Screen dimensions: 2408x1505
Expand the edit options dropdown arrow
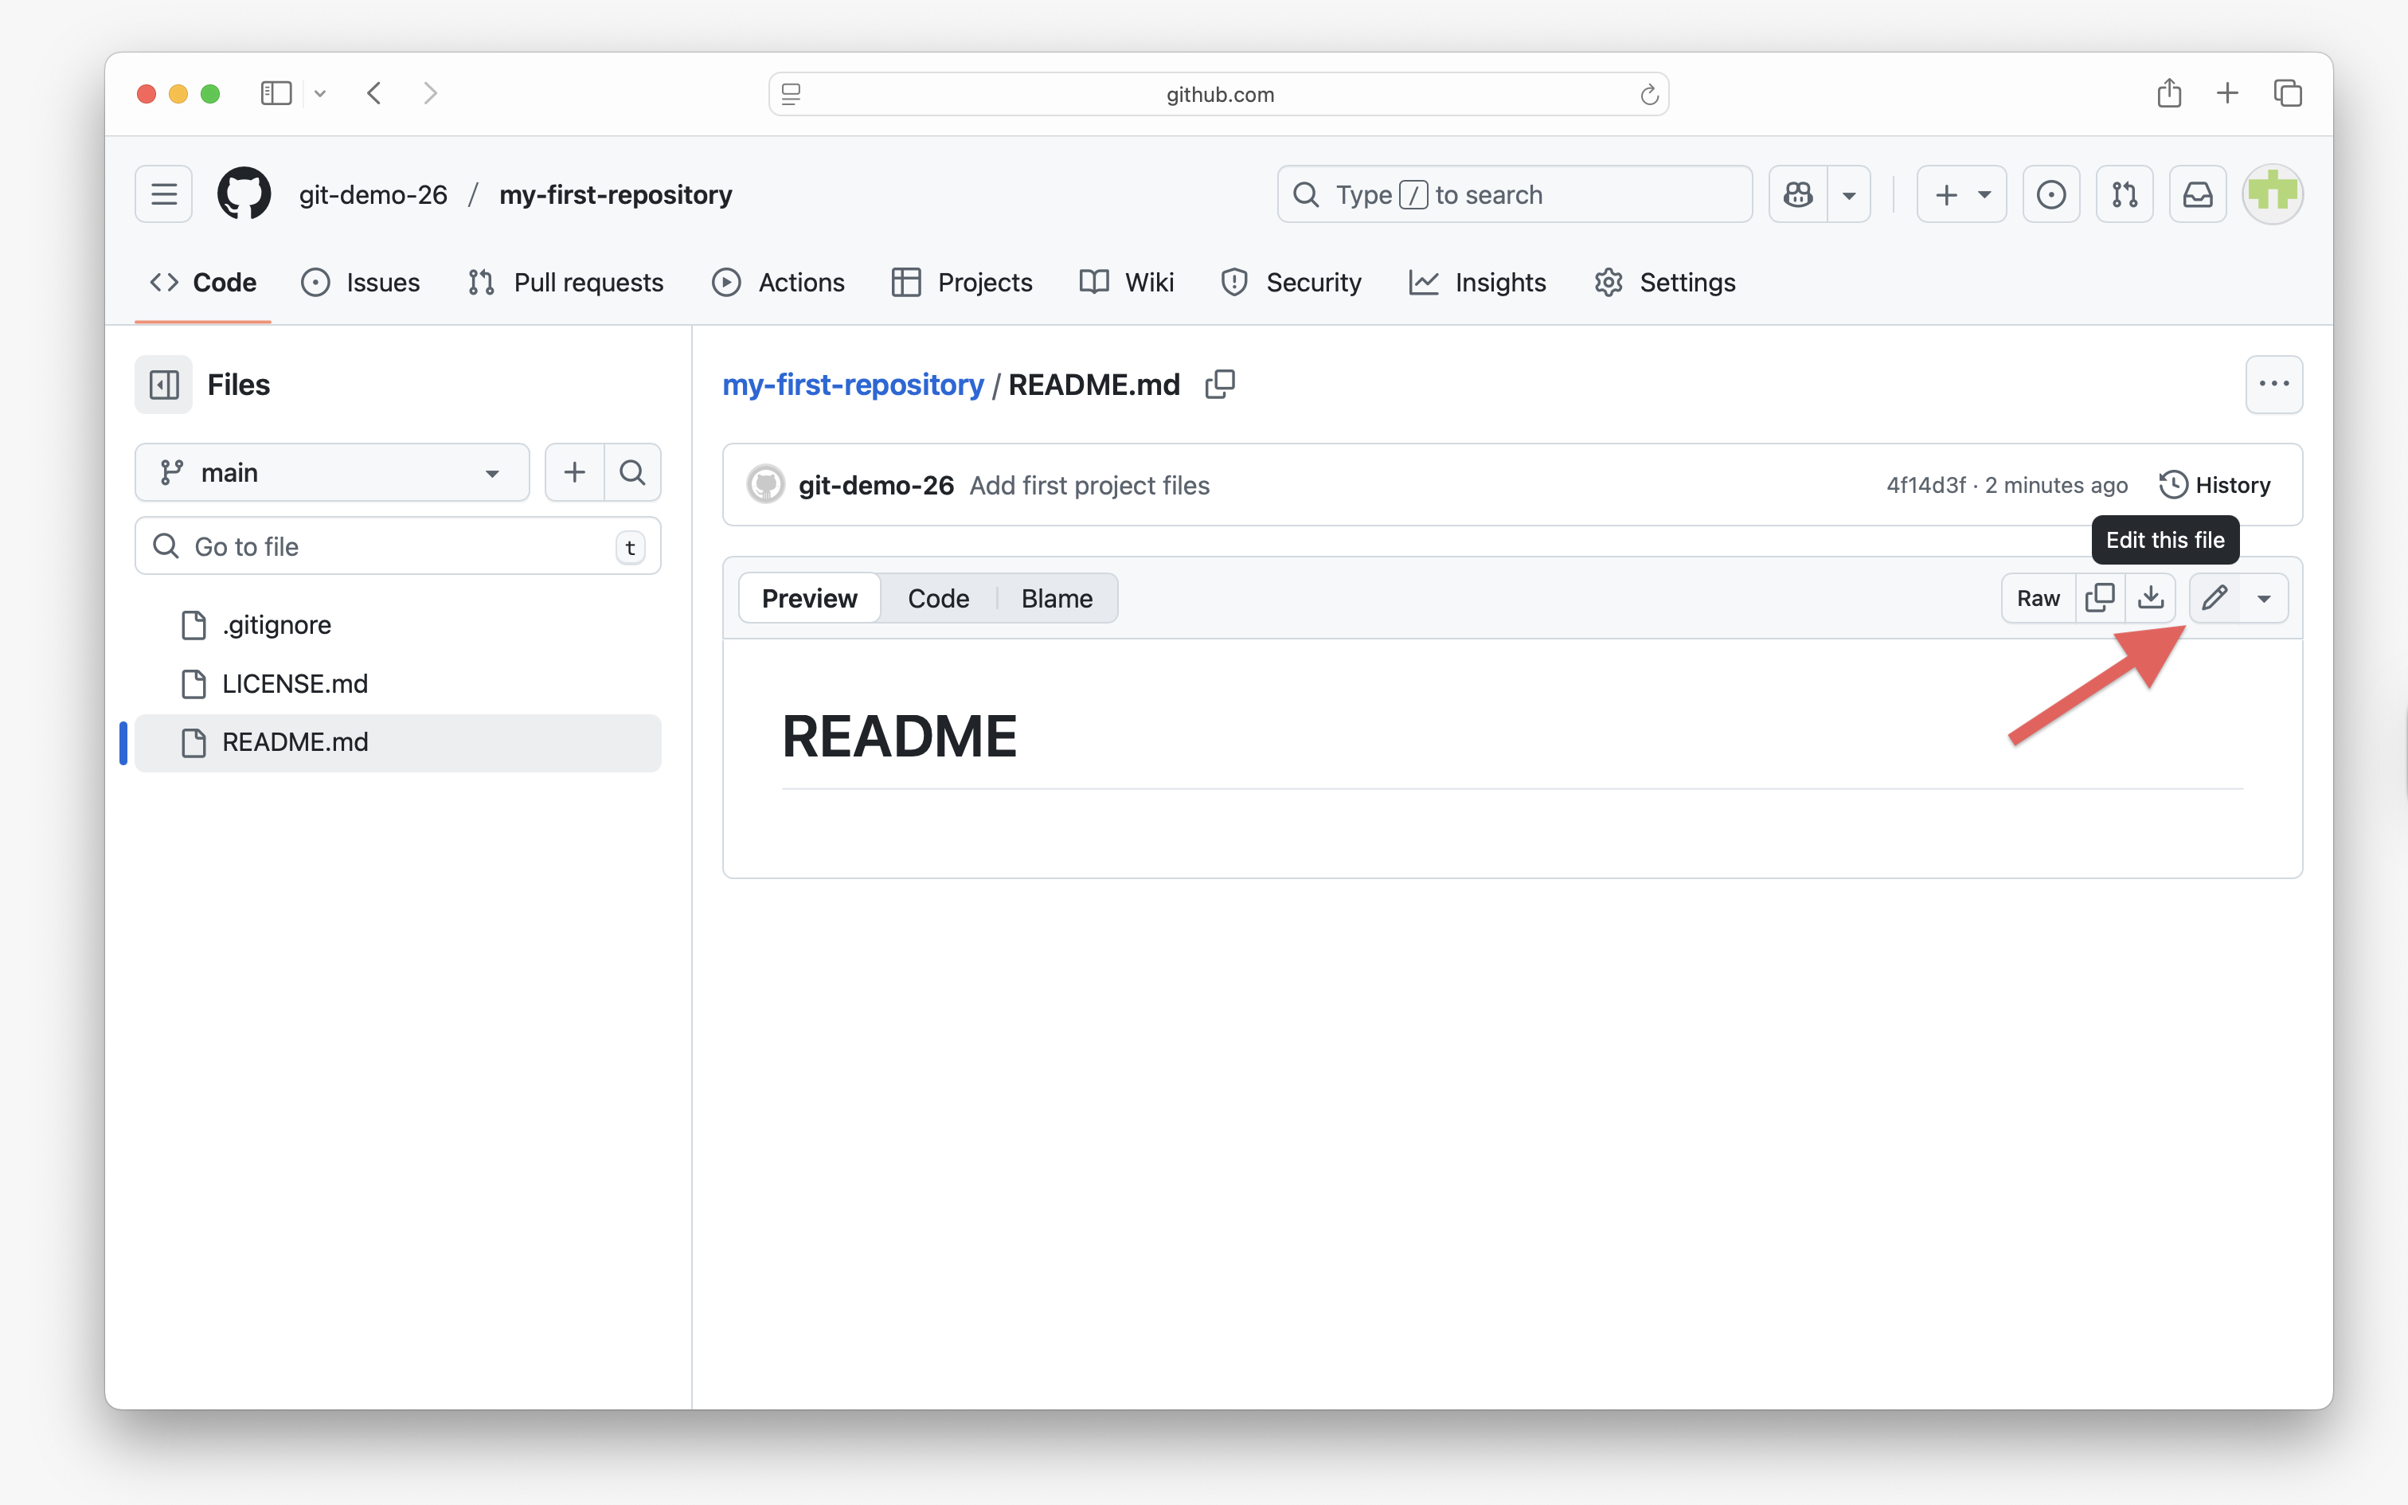2265,597
